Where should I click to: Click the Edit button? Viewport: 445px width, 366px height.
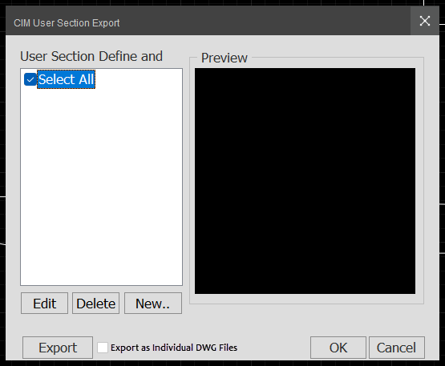45,304
